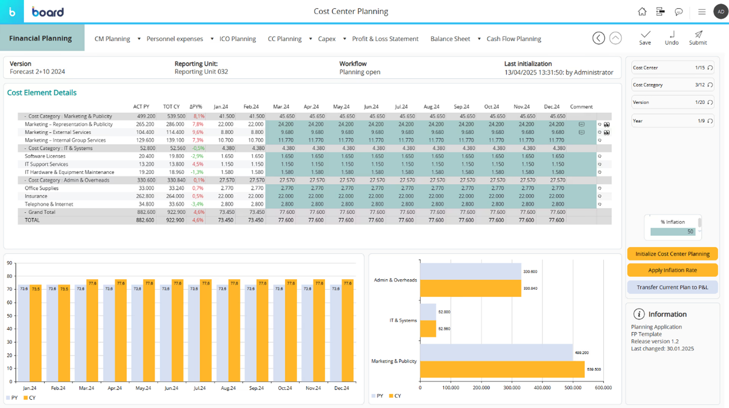Open the chat comments icon in header

pyautogui.click(x=678, y=11)
